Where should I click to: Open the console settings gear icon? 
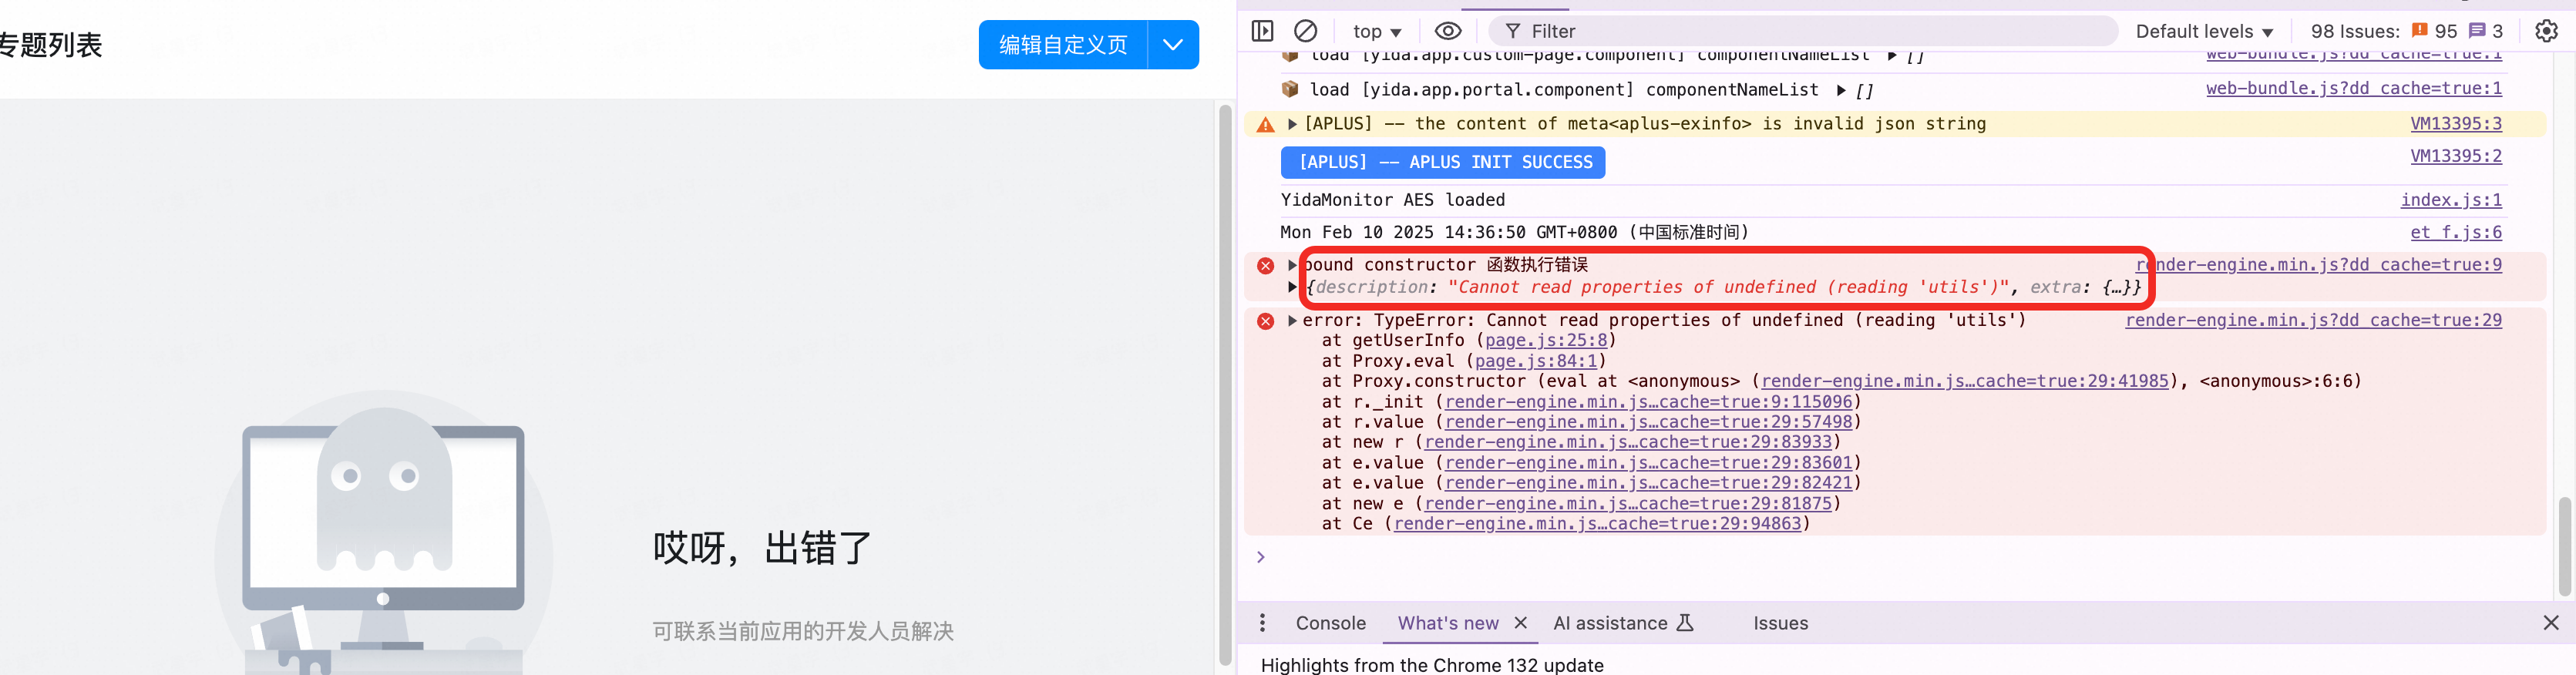click(2546, 31)
